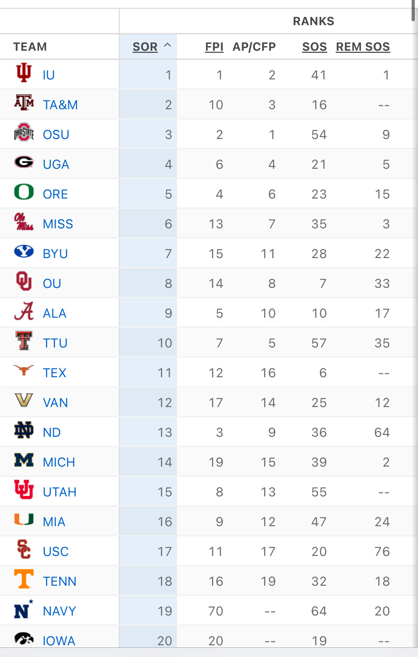The image size is (418, 657).
Task: Open the TENN team link
Action: click(60, 581)
